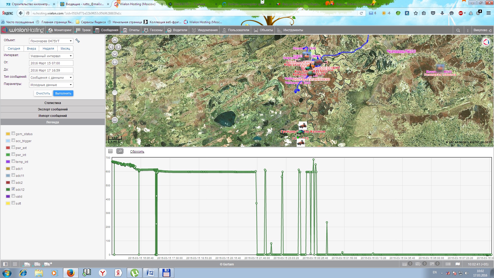This screenshot has width=494, height=278.
Task: Switch to table view icon above chart
Action: tap(110, 151)
